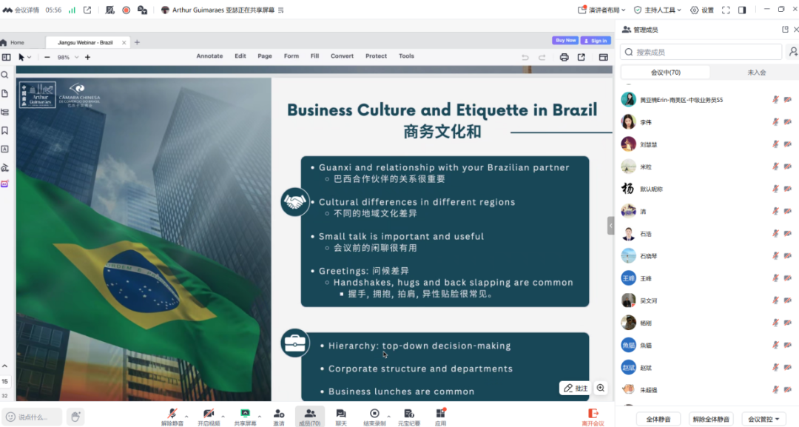Select the 会议中(70) tab
799x427 pixels.
tap(666, 73)
